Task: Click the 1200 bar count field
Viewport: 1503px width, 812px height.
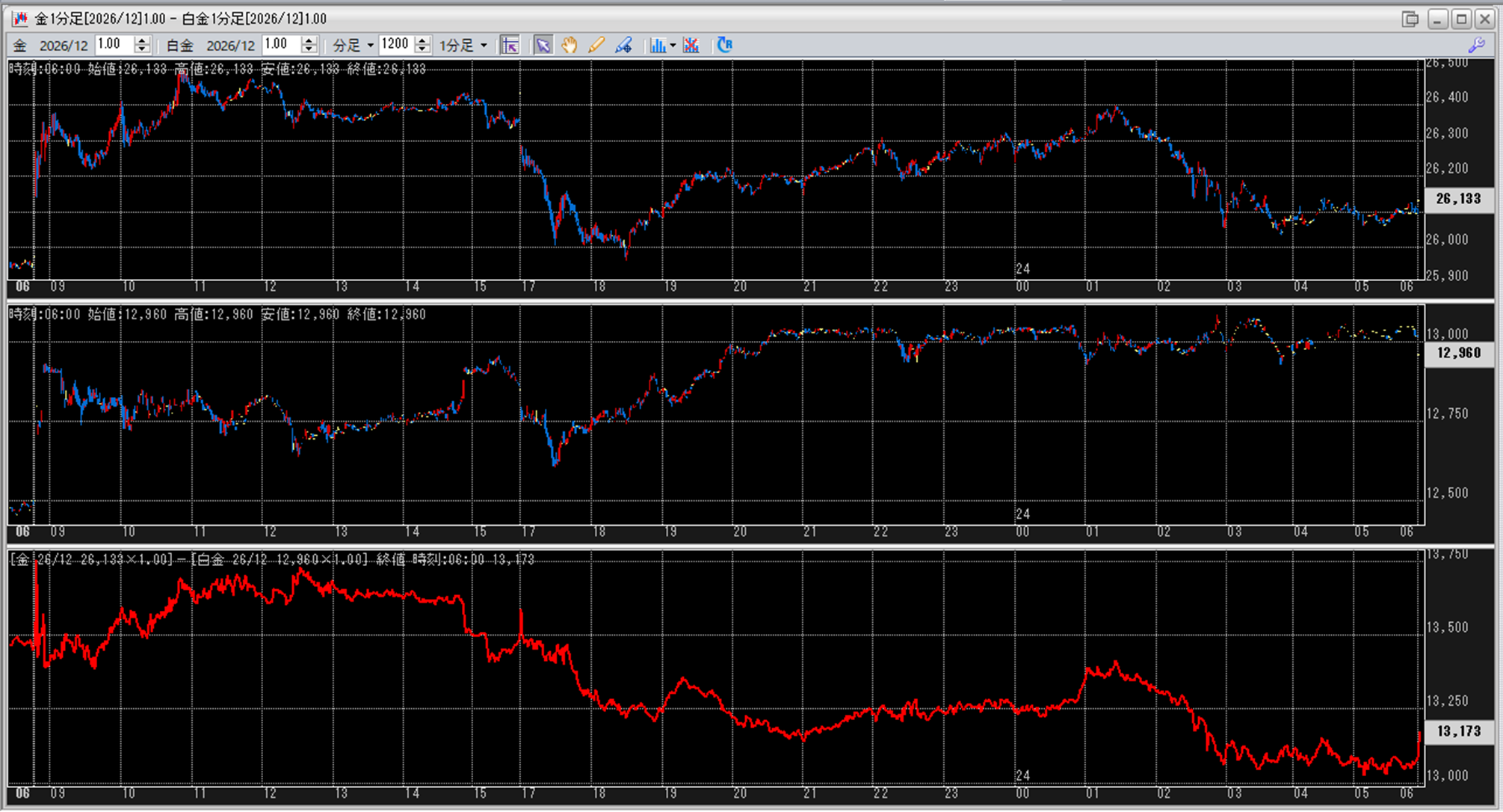Action: (396, 45)
